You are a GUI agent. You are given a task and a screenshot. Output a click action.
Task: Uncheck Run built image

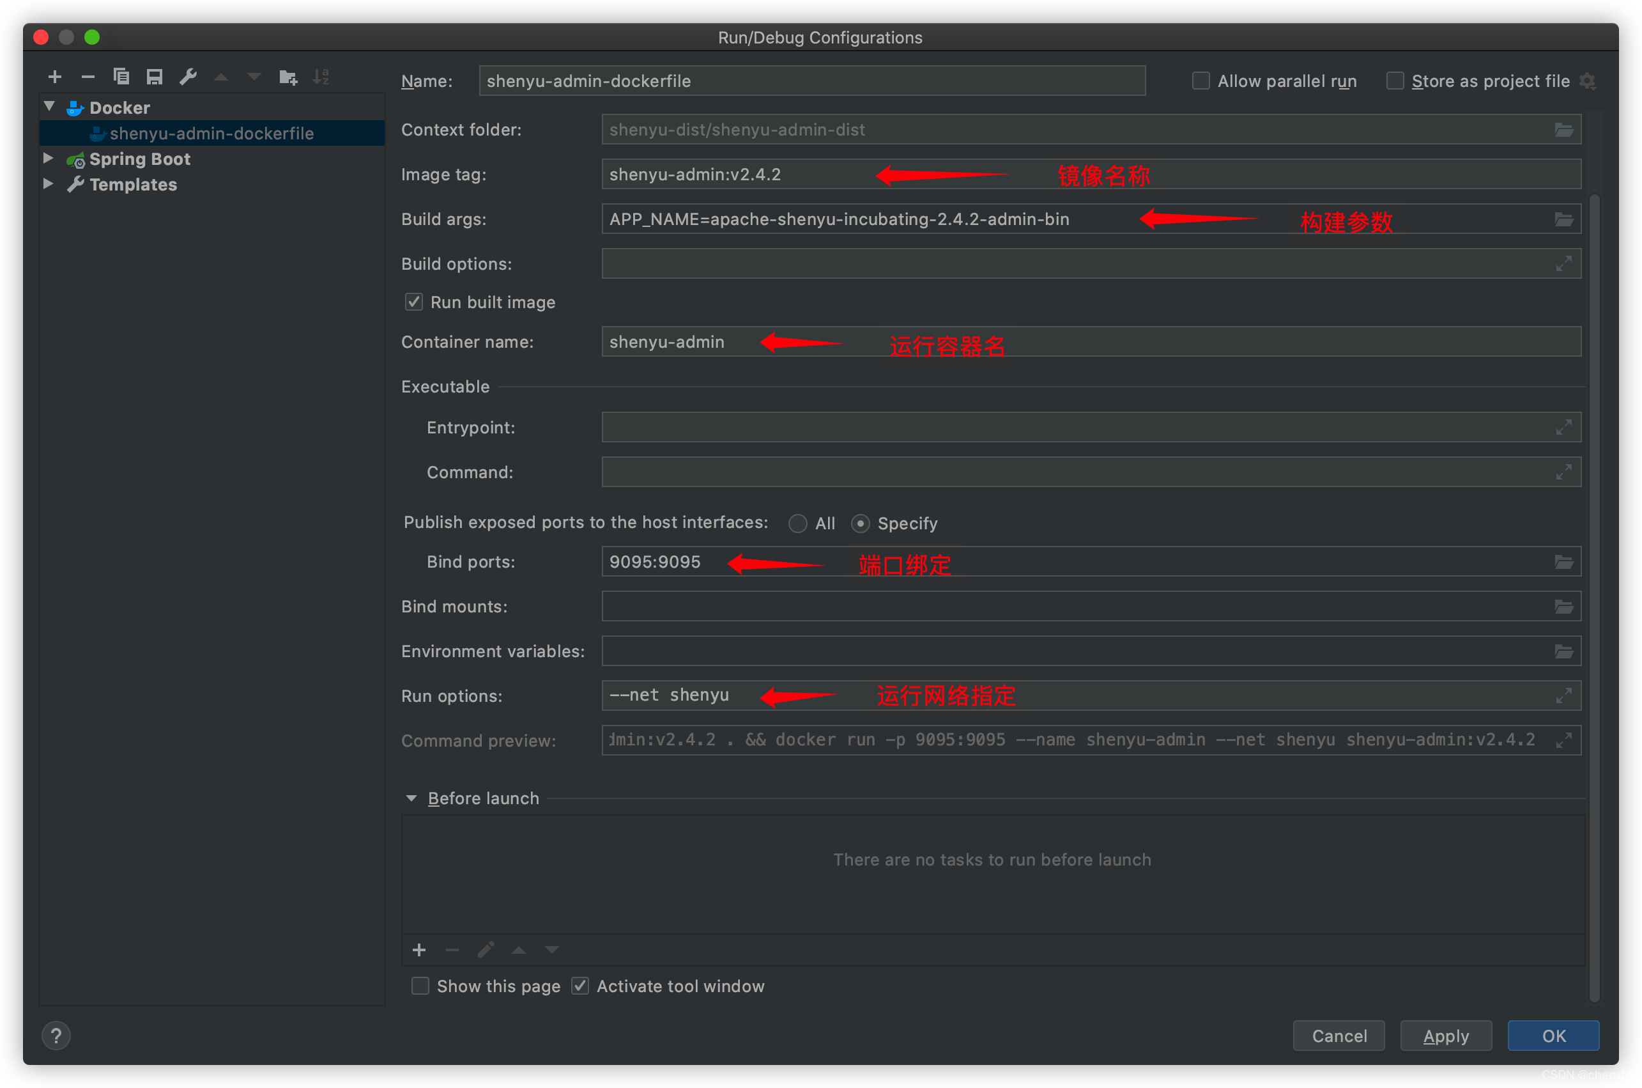coord(414,302)
